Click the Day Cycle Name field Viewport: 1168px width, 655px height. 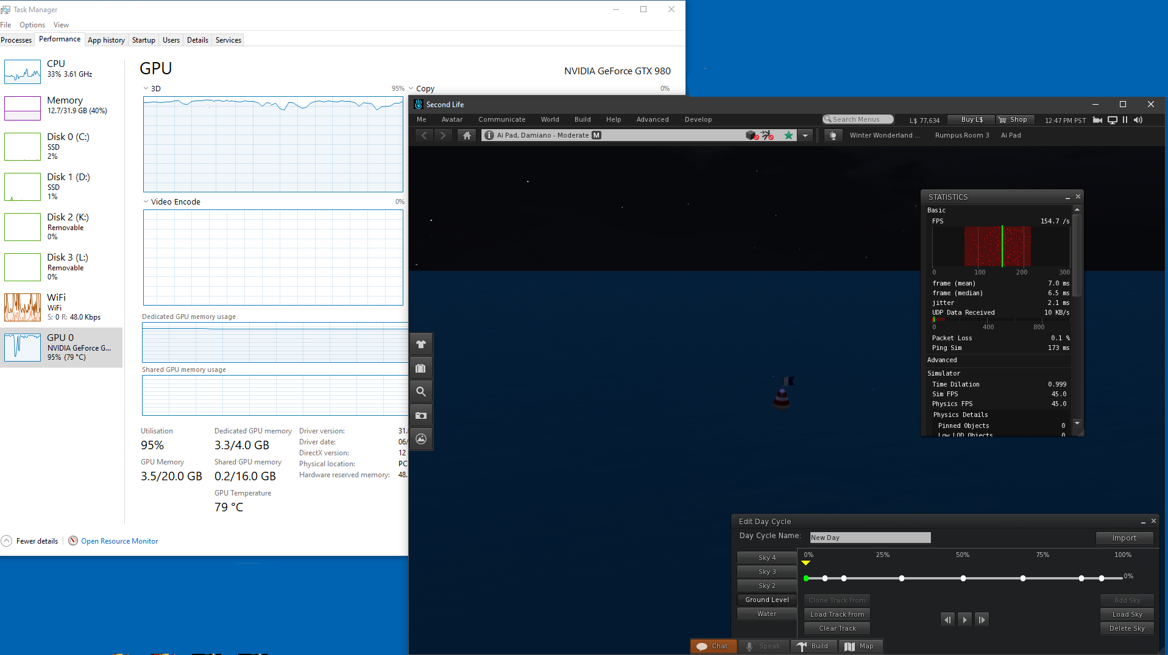coord(870,538)
